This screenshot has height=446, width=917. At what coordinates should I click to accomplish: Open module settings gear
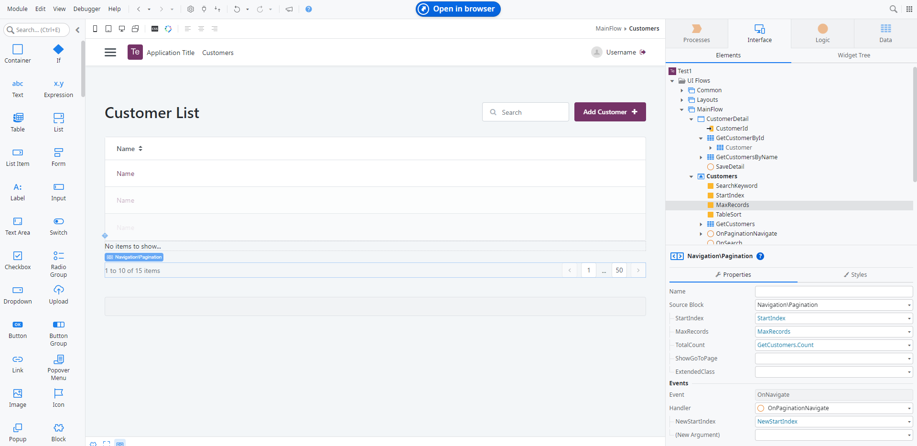pyautogui.click(x=190, y=9)
